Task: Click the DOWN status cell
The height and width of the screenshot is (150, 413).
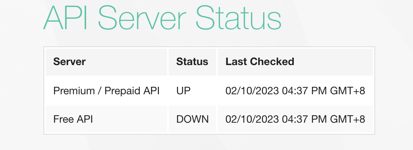Action: pyautogui.click(x=192, y=119)
